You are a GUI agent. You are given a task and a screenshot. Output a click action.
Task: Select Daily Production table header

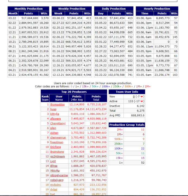[x=114, y=9]
